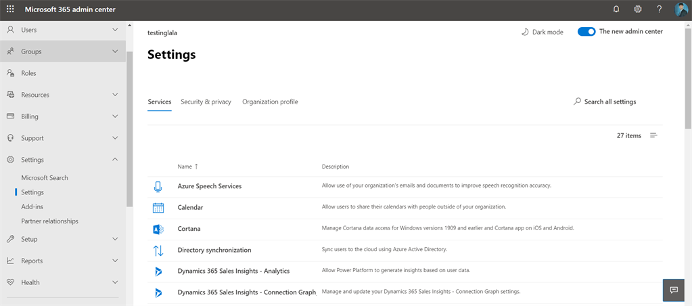Expand the Billing navigation section
Screen dimensions: 692x306
click(115, 116)
